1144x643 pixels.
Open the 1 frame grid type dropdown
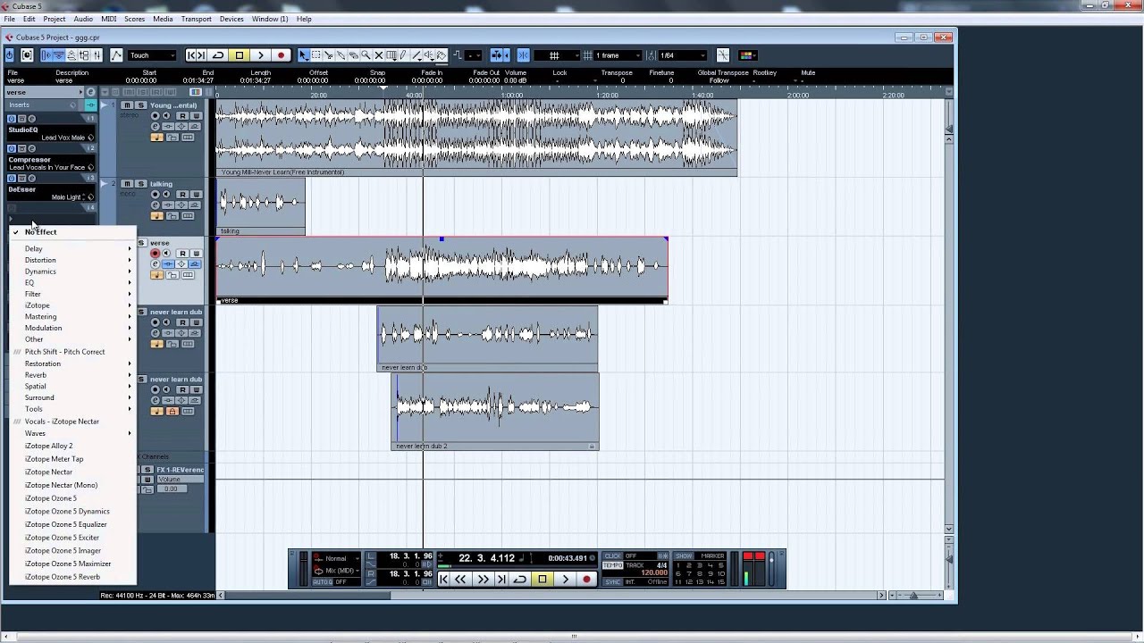pos(618,55)
